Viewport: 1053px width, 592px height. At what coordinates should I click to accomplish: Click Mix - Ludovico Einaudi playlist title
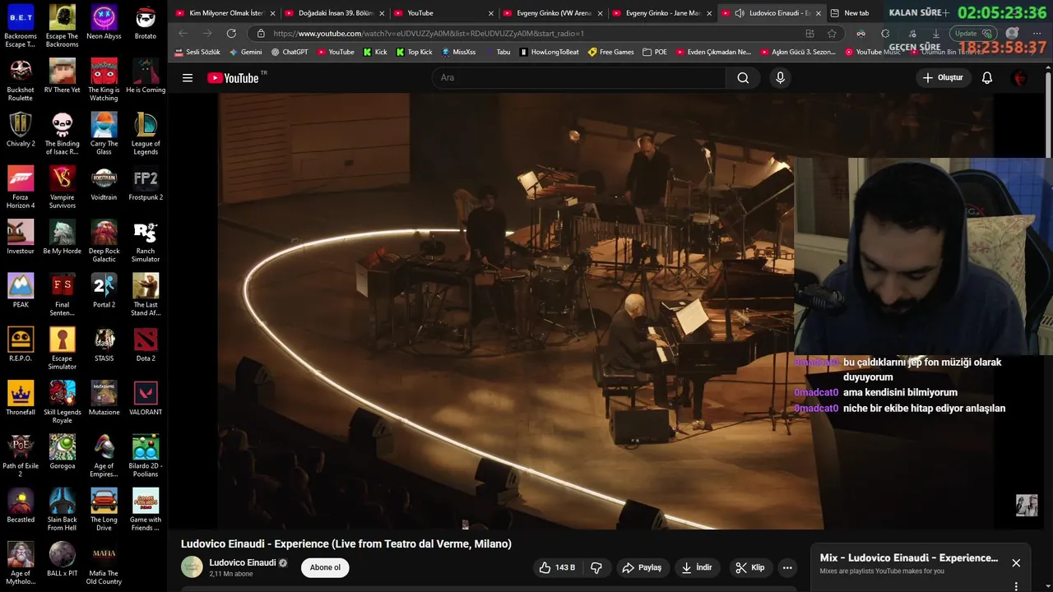909,557
